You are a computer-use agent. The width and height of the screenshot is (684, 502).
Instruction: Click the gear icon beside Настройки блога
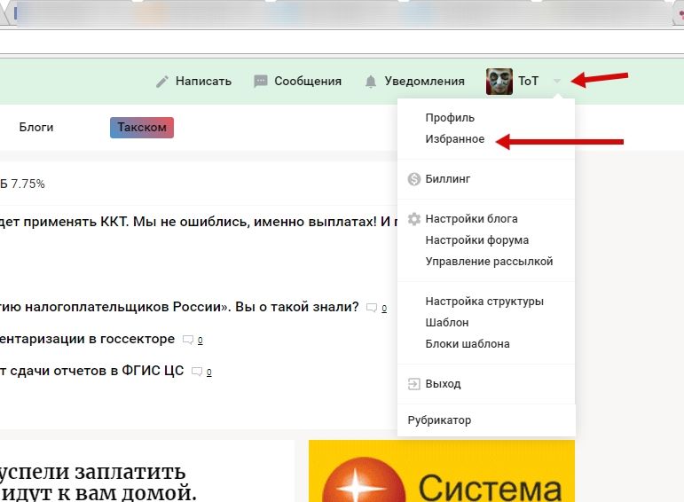pyautogui.click(x=413, y=218)
